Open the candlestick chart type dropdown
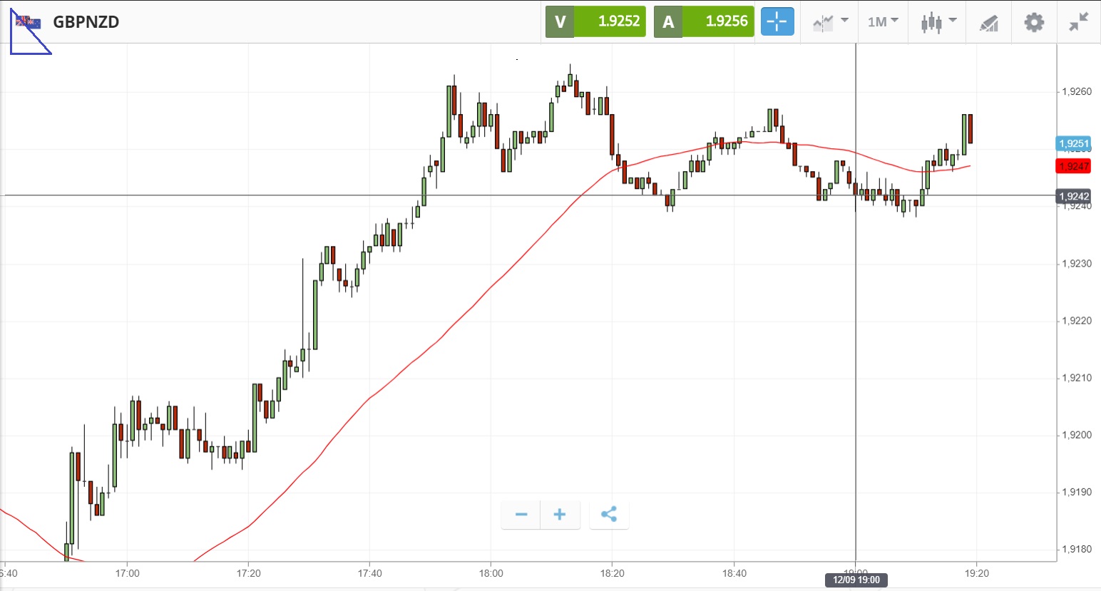This screenshot has height=591, width=1101. tap(937, 22)
